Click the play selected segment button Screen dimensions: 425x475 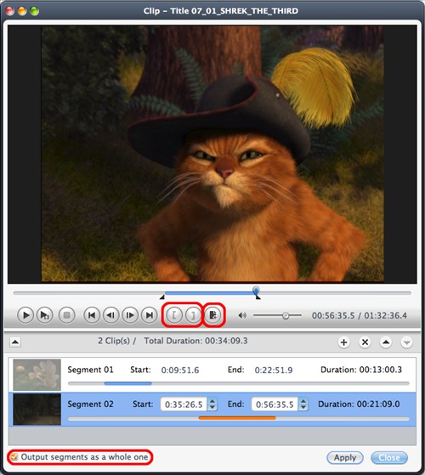[44, 315]
